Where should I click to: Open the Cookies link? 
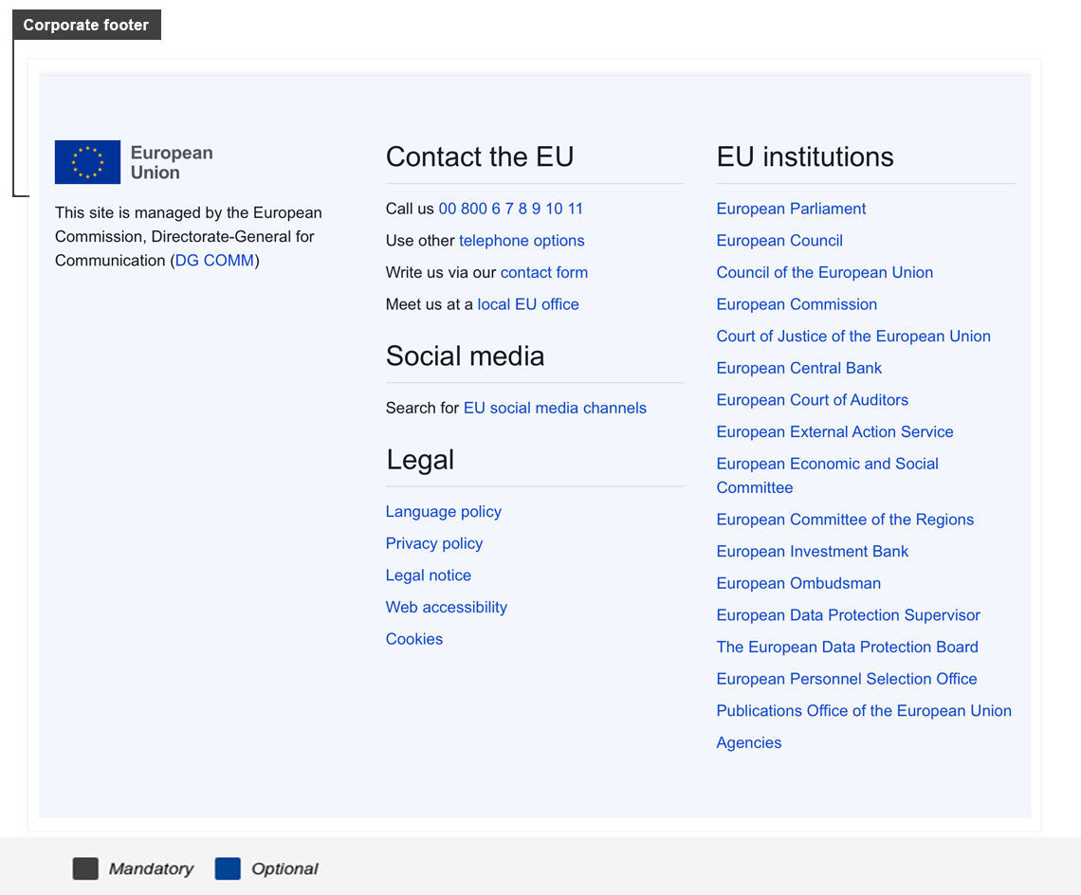tap(414, 639)
